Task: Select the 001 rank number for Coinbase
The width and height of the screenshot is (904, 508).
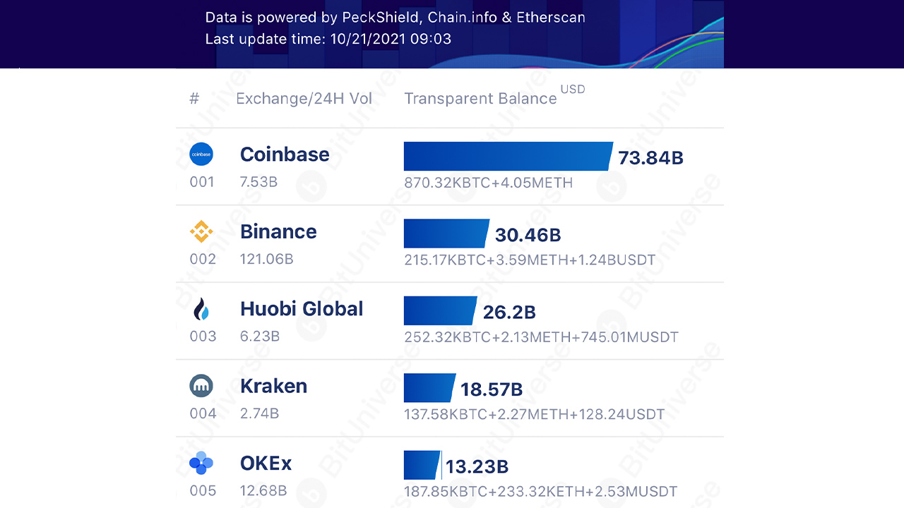Action: [202, 181]
